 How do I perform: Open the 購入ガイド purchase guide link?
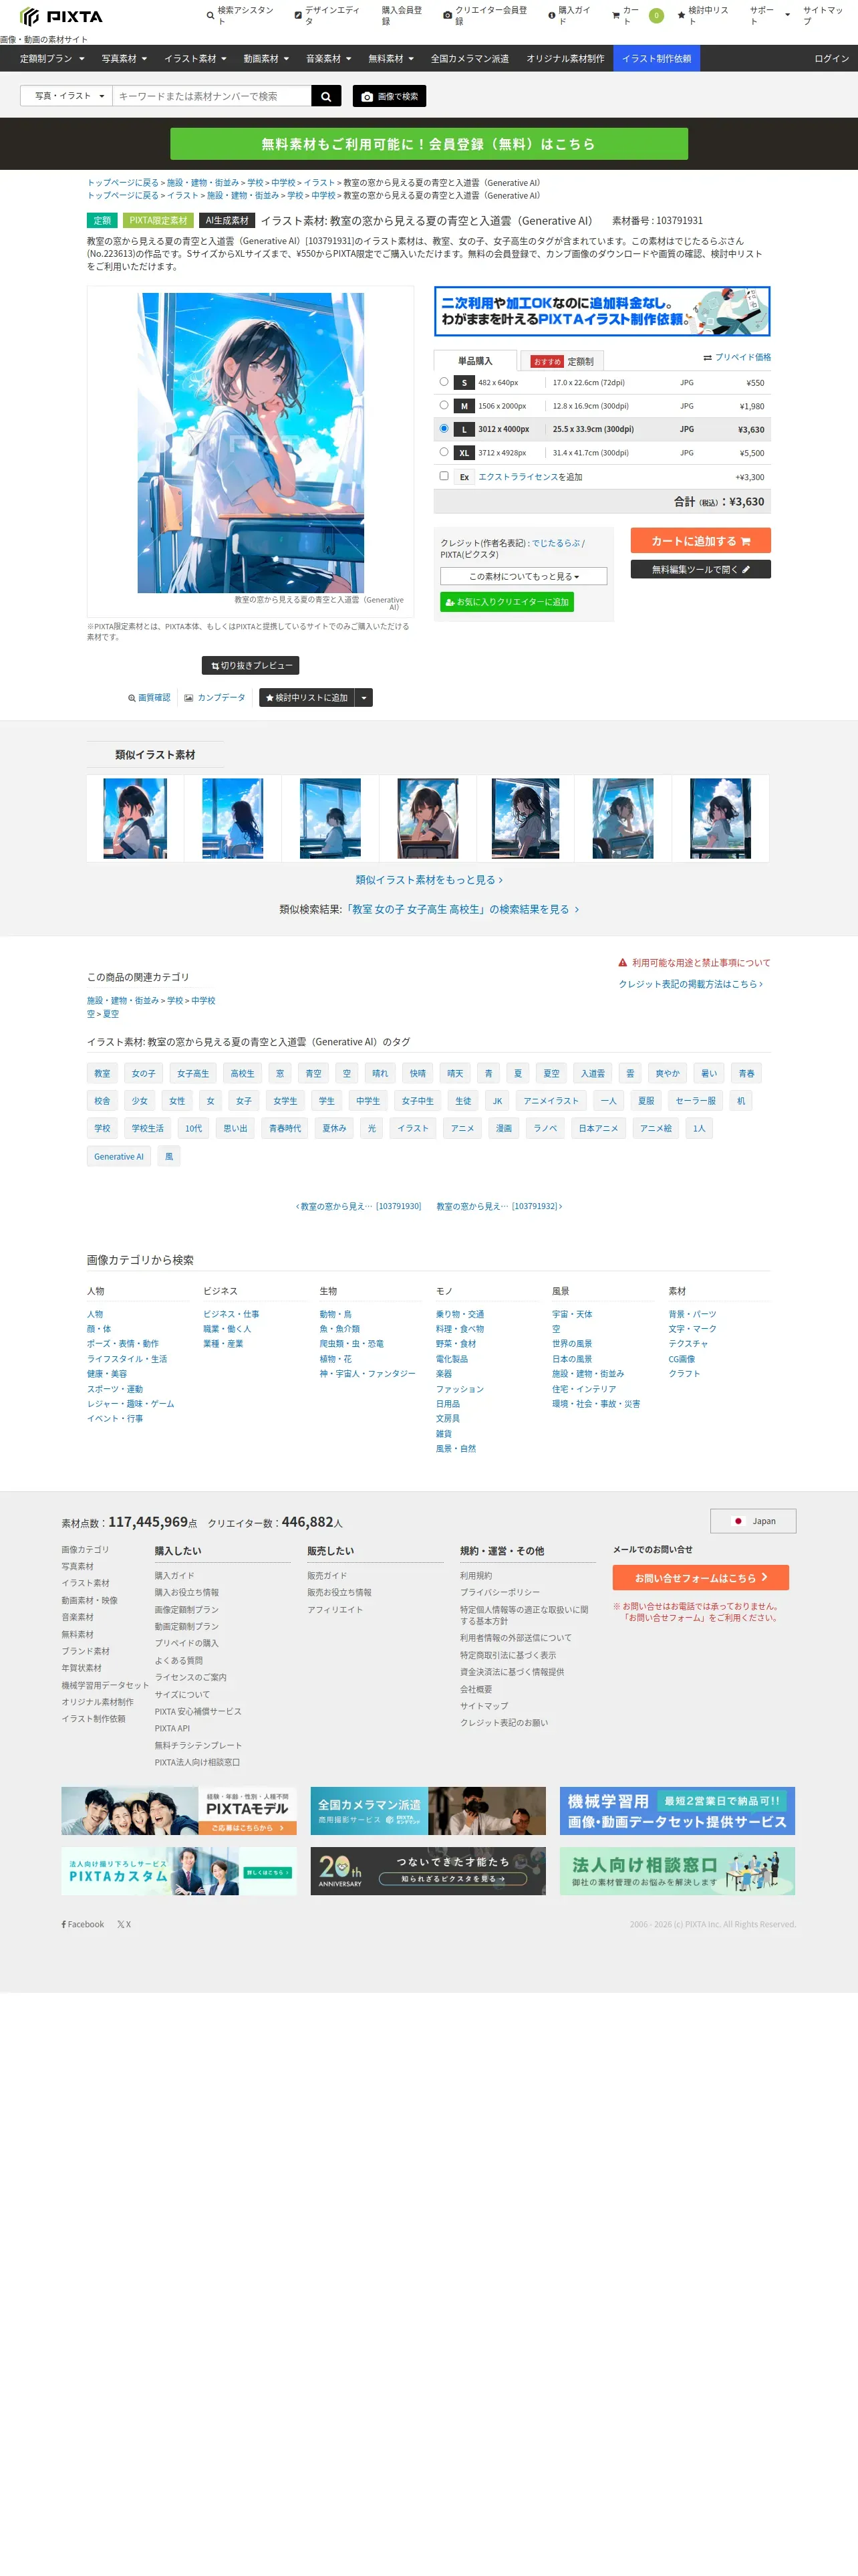(x=569, y=16)
